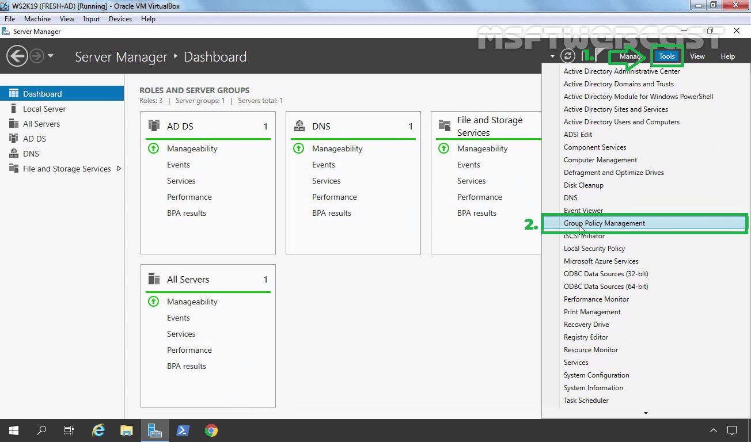Viewport: 751px width, 442px height.
Task: Open Active Directory Users and Computers
Action: tap(621, 121)
